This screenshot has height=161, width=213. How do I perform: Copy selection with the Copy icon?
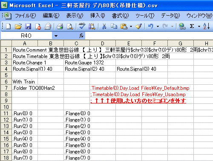tap(114, 26)
